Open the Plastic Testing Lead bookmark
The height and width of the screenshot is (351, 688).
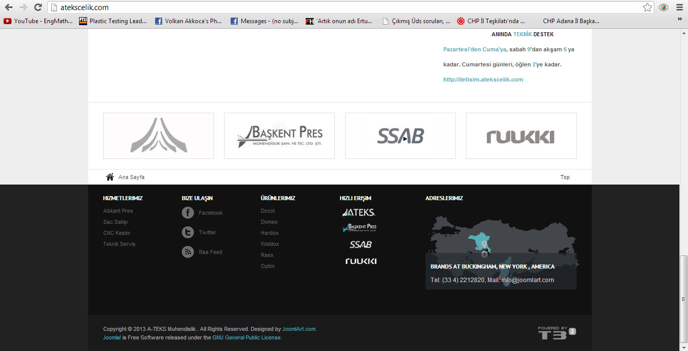click(x=113, y=21)
